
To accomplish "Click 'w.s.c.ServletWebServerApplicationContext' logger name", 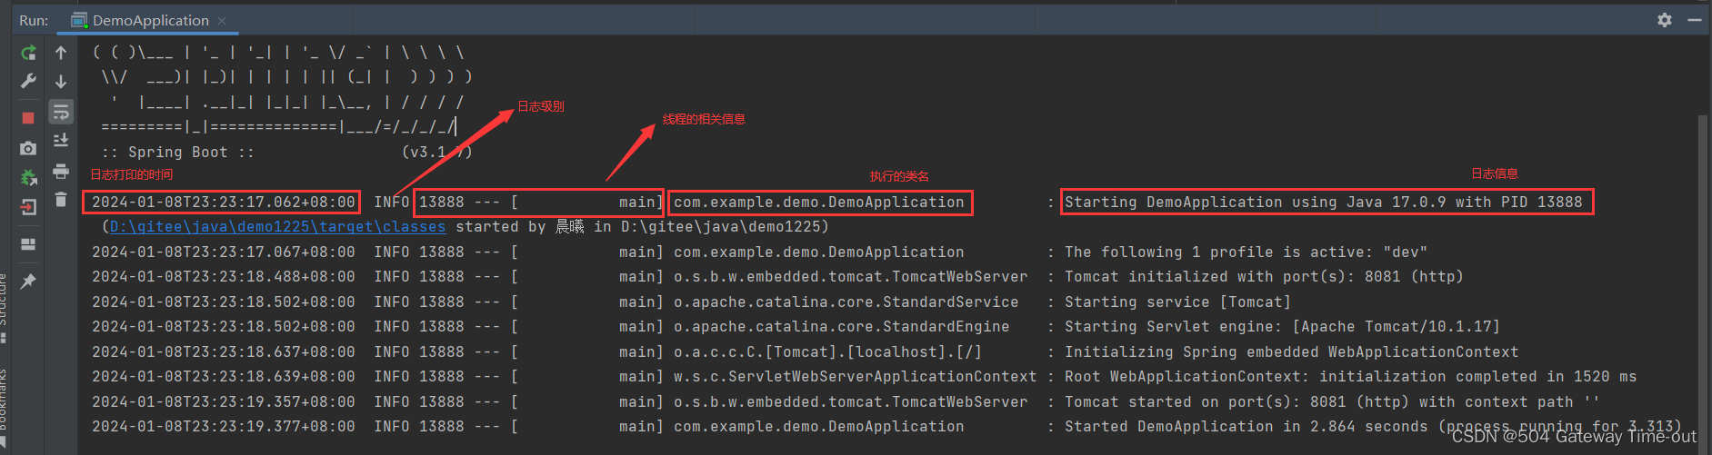I will point(855,376).
